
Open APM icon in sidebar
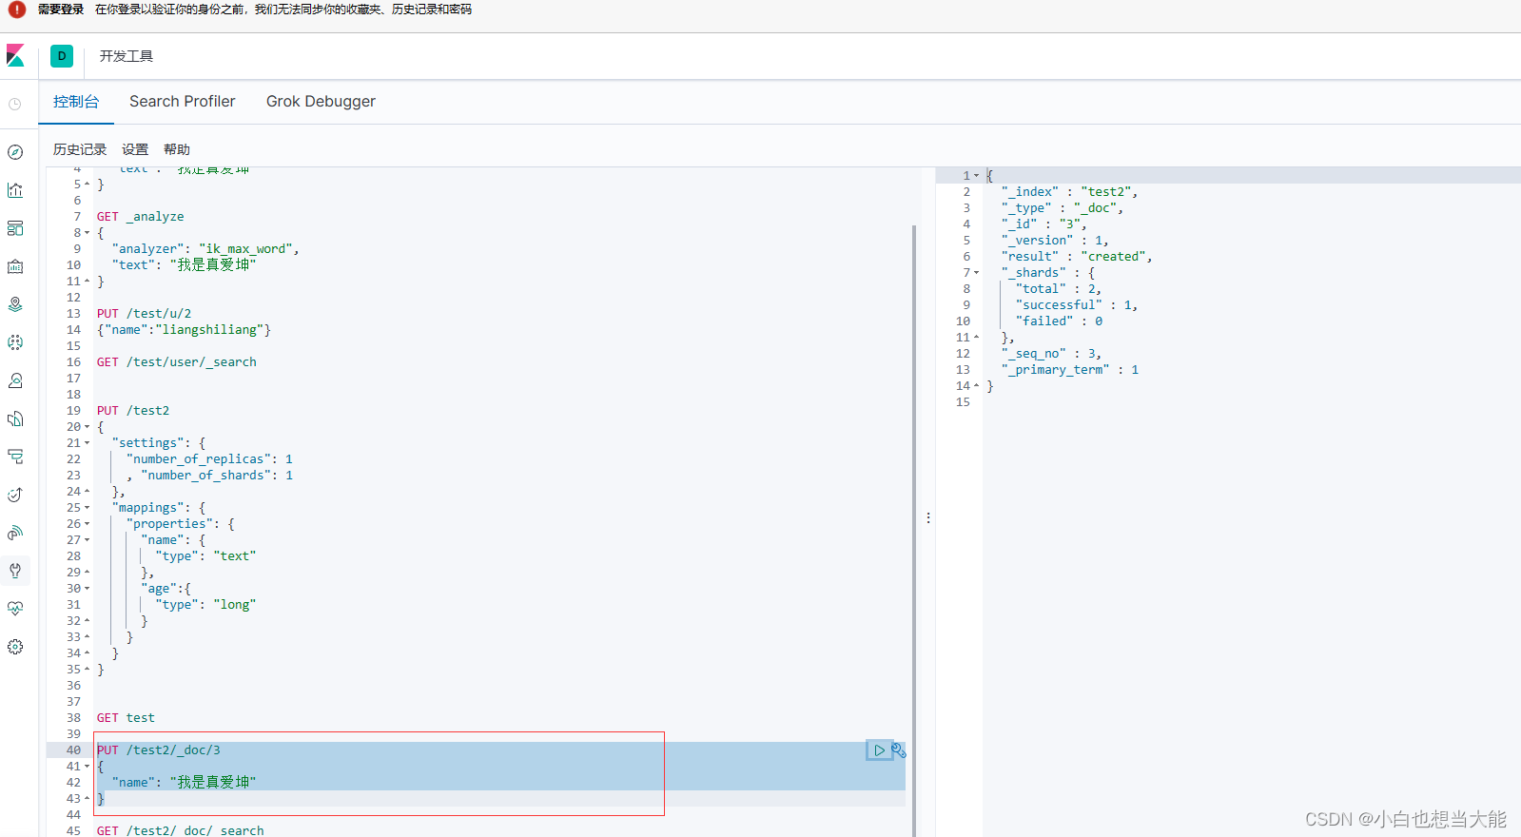[x=15, y=457]
